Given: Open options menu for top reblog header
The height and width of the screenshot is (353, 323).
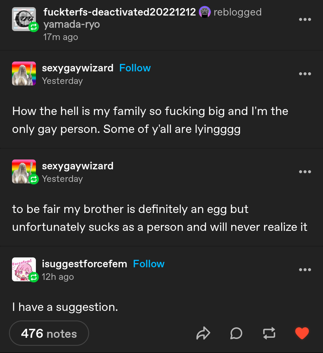Looking at the screenshot, I should click(305, 19).
